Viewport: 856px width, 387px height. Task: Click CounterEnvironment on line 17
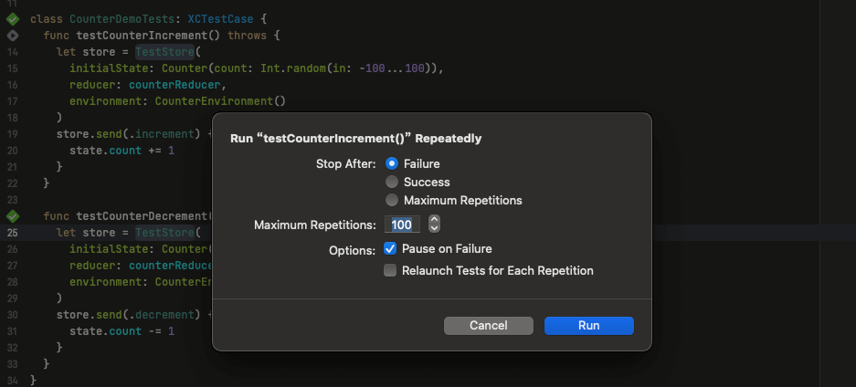point(214,100)
